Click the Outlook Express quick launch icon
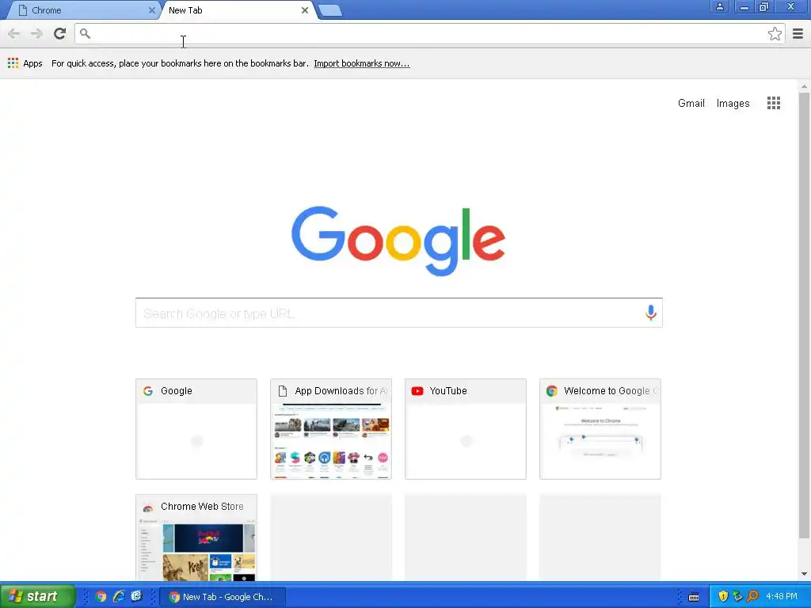811x608 pixels. [136, 597]
